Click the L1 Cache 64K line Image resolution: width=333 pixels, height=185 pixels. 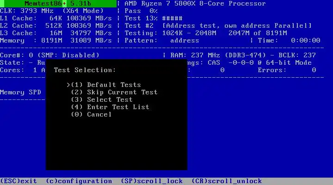tap(56, 18)
